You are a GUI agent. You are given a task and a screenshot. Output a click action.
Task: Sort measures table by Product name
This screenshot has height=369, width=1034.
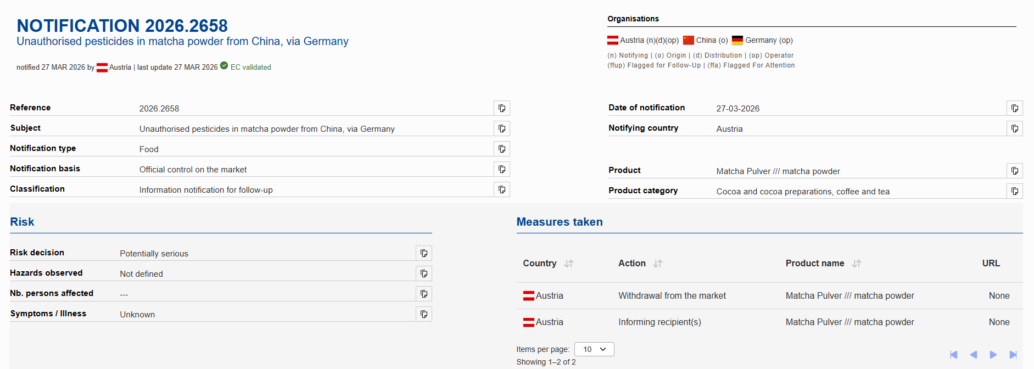[x=856, y=264]
